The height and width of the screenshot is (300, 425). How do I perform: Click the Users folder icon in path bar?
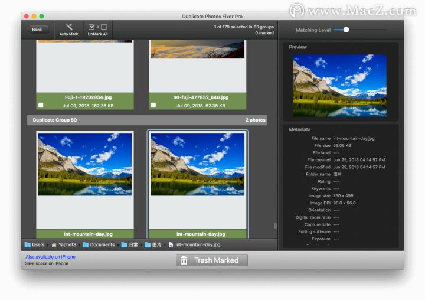pos(28,244)
